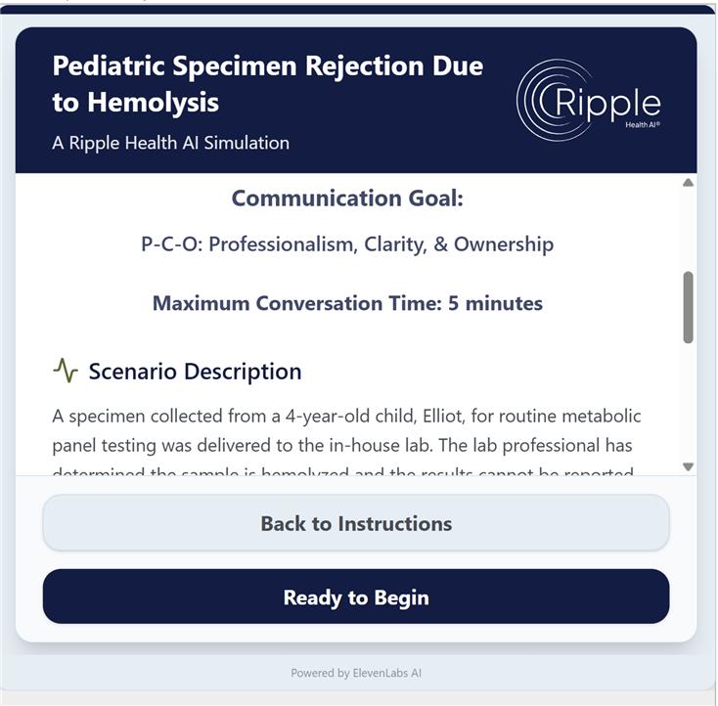
Task: Click the scrollbar track below the thumb
Action: 688,401
